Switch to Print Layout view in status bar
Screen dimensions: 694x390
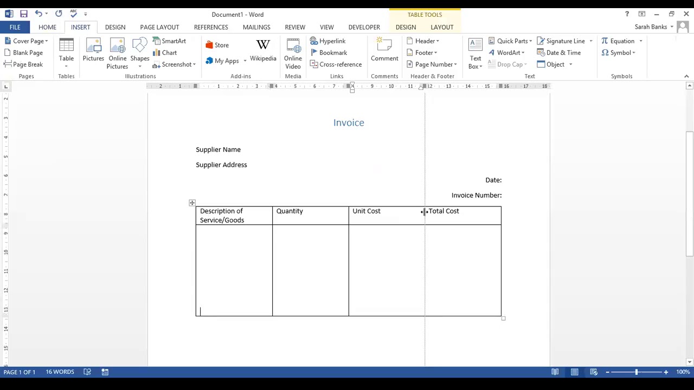point(574,372)
